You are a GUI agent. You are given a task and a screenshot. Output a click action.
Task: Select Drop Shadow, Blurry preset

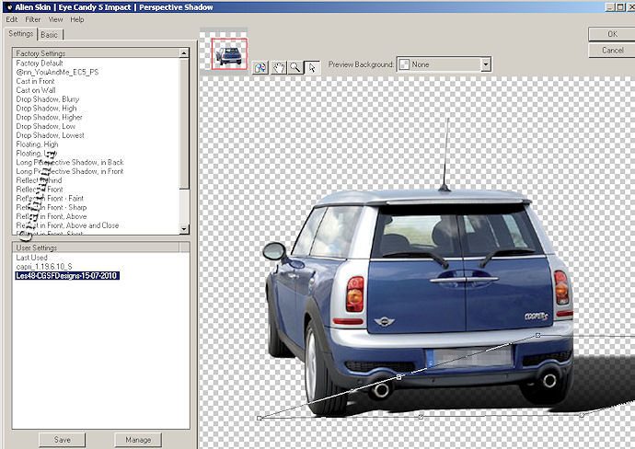pos(47,99)
